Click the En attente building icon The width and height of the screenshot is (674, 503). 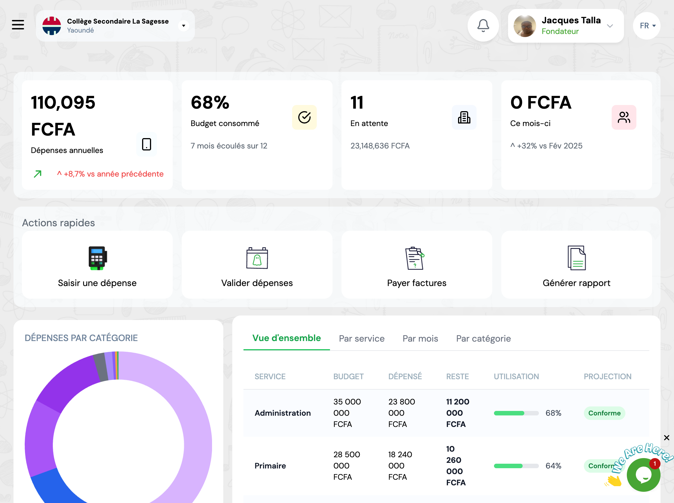[464, 118]
